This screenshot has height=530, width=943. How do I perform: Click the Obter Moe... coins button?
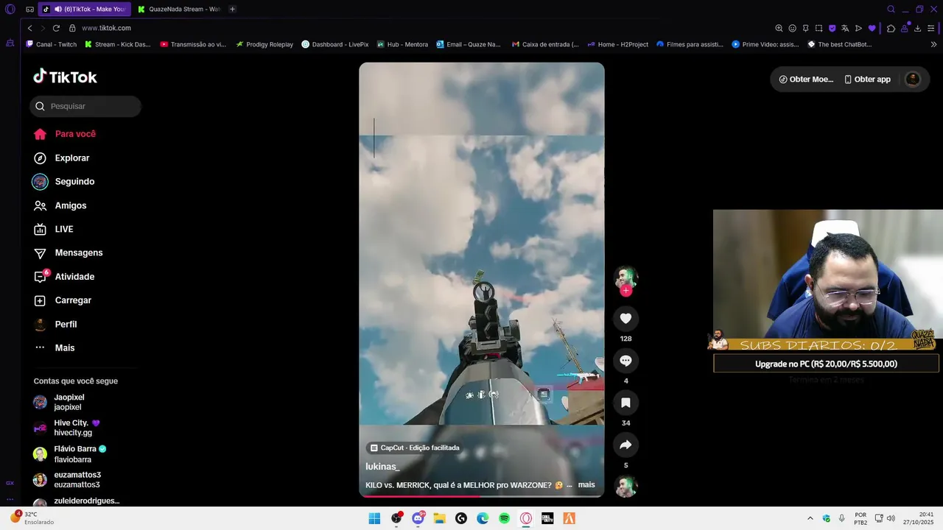point(806,79)
